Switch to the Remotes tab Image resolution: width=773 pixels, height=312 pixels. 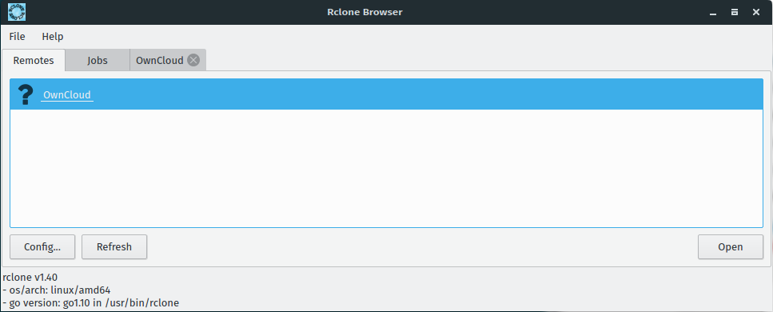34,60
